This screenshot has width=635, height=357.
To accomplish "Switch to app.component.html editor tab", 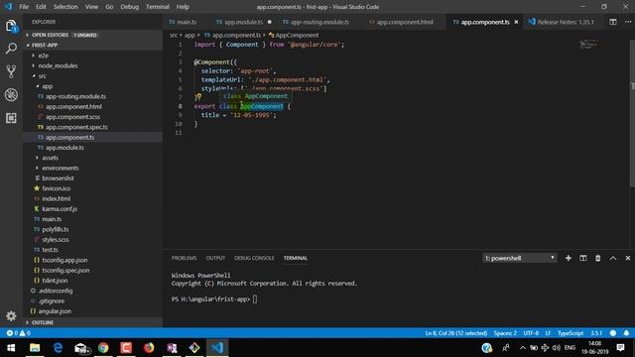I will 405,22.
